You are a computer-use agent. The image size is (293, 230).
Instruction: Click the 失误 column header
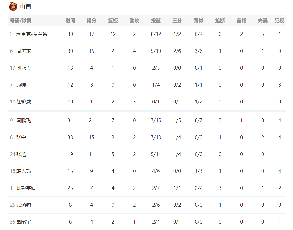click(x=262, y=21)
